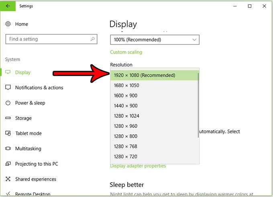The width and height of the screenshot is (273, 197).
Task: Open the 100% (Recommended) scaling dropdown
Action: pyautogui.click(x=155, y=40)
